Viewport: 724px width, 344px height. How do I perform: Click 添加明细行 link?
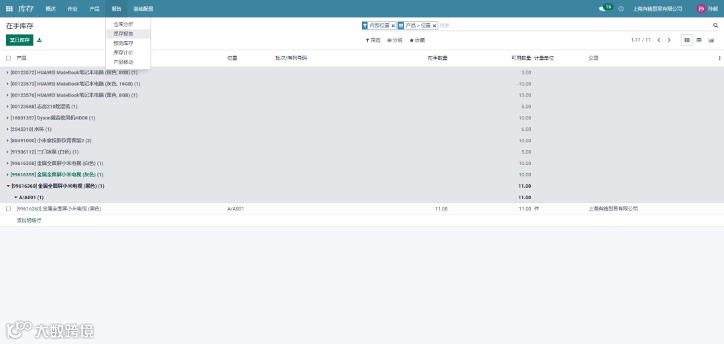click(x=29, y=220)
